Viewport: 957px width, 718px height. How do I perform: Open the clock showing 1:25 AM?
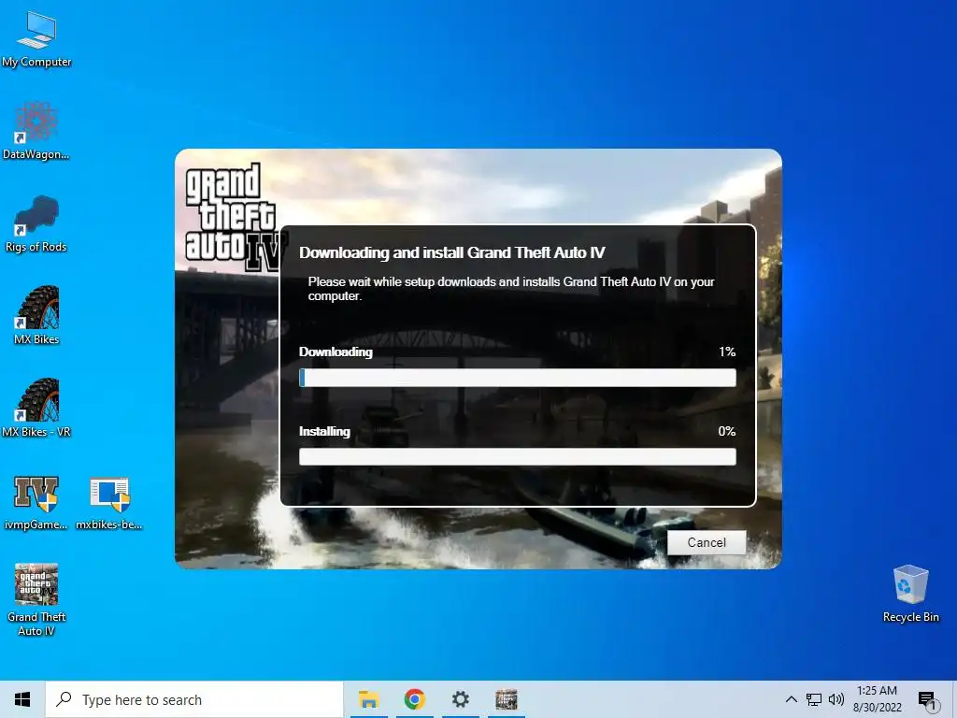[877, 699]
